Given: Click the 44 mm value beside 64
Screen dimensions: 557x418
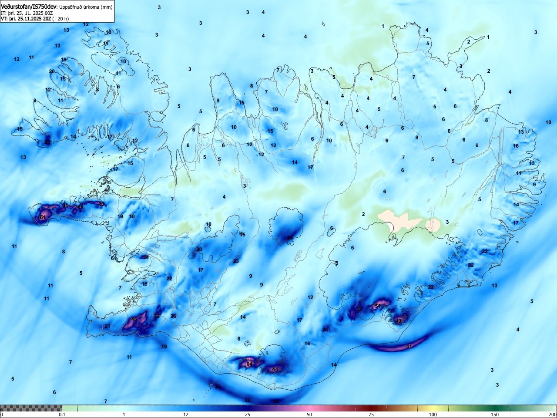Looking at the screenshot, I should [275, 369].
